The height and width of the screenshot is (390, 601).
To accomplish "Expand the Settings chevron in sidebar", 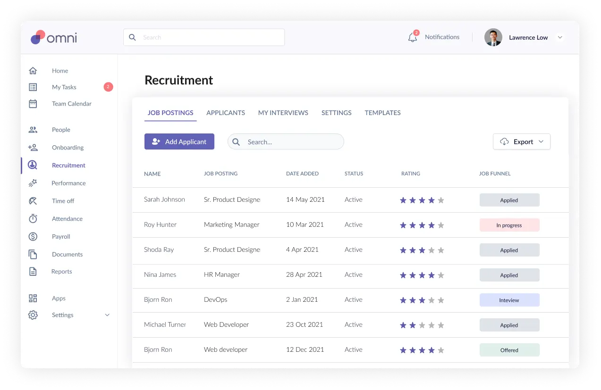I will coord(107,315).
